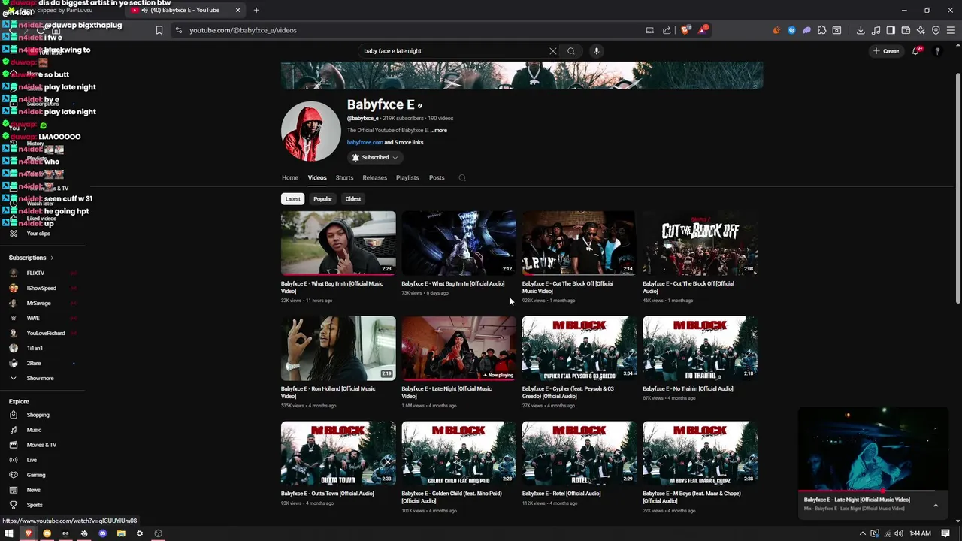Search within channel magnifier icon
Viewport: 962px width, 541px height.
pos(462,178)
